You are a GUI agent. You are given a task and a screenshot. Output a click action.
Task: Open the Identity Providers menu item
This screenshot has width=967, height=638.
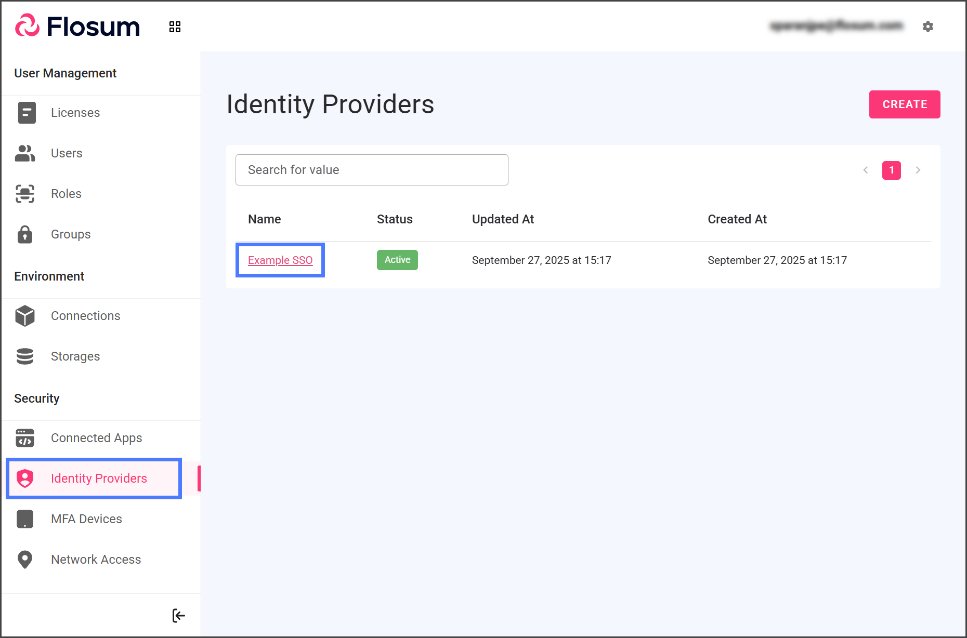[x=99, y=478]
